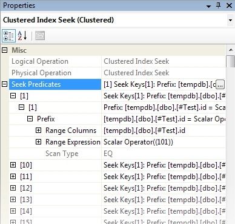Click Physical Operation's Clustered Index Seek value
This screenshot has width=235, height=224.
136,73
